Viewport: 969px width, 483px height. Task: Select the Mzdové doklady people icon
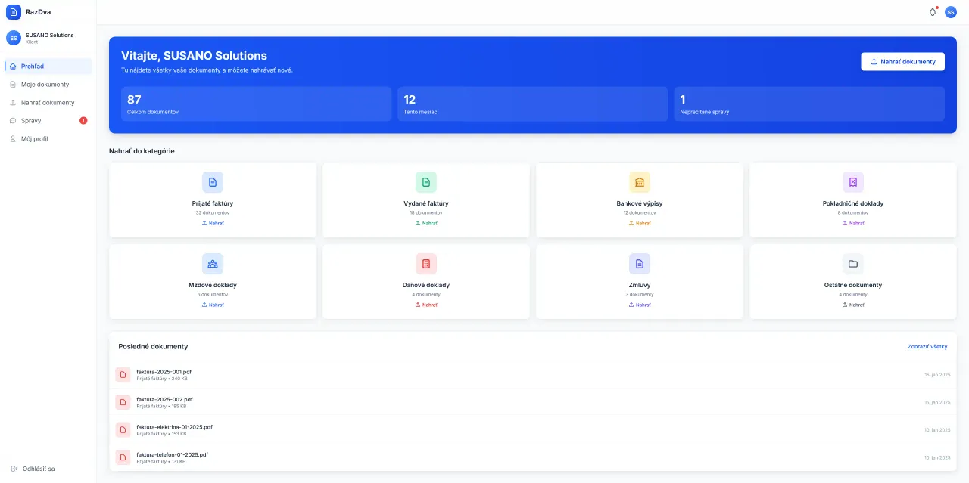pyautogui.click(x=213, y=264)
